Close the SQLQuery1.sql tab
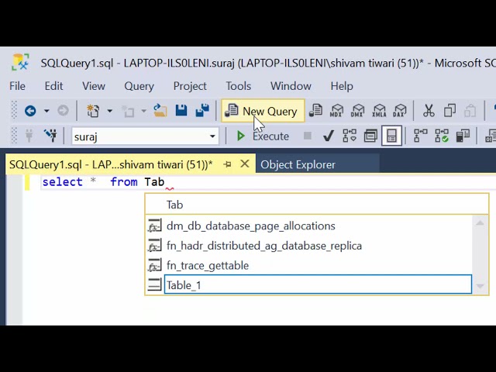Screen dimensions: 496x372 tap(245, 164)
